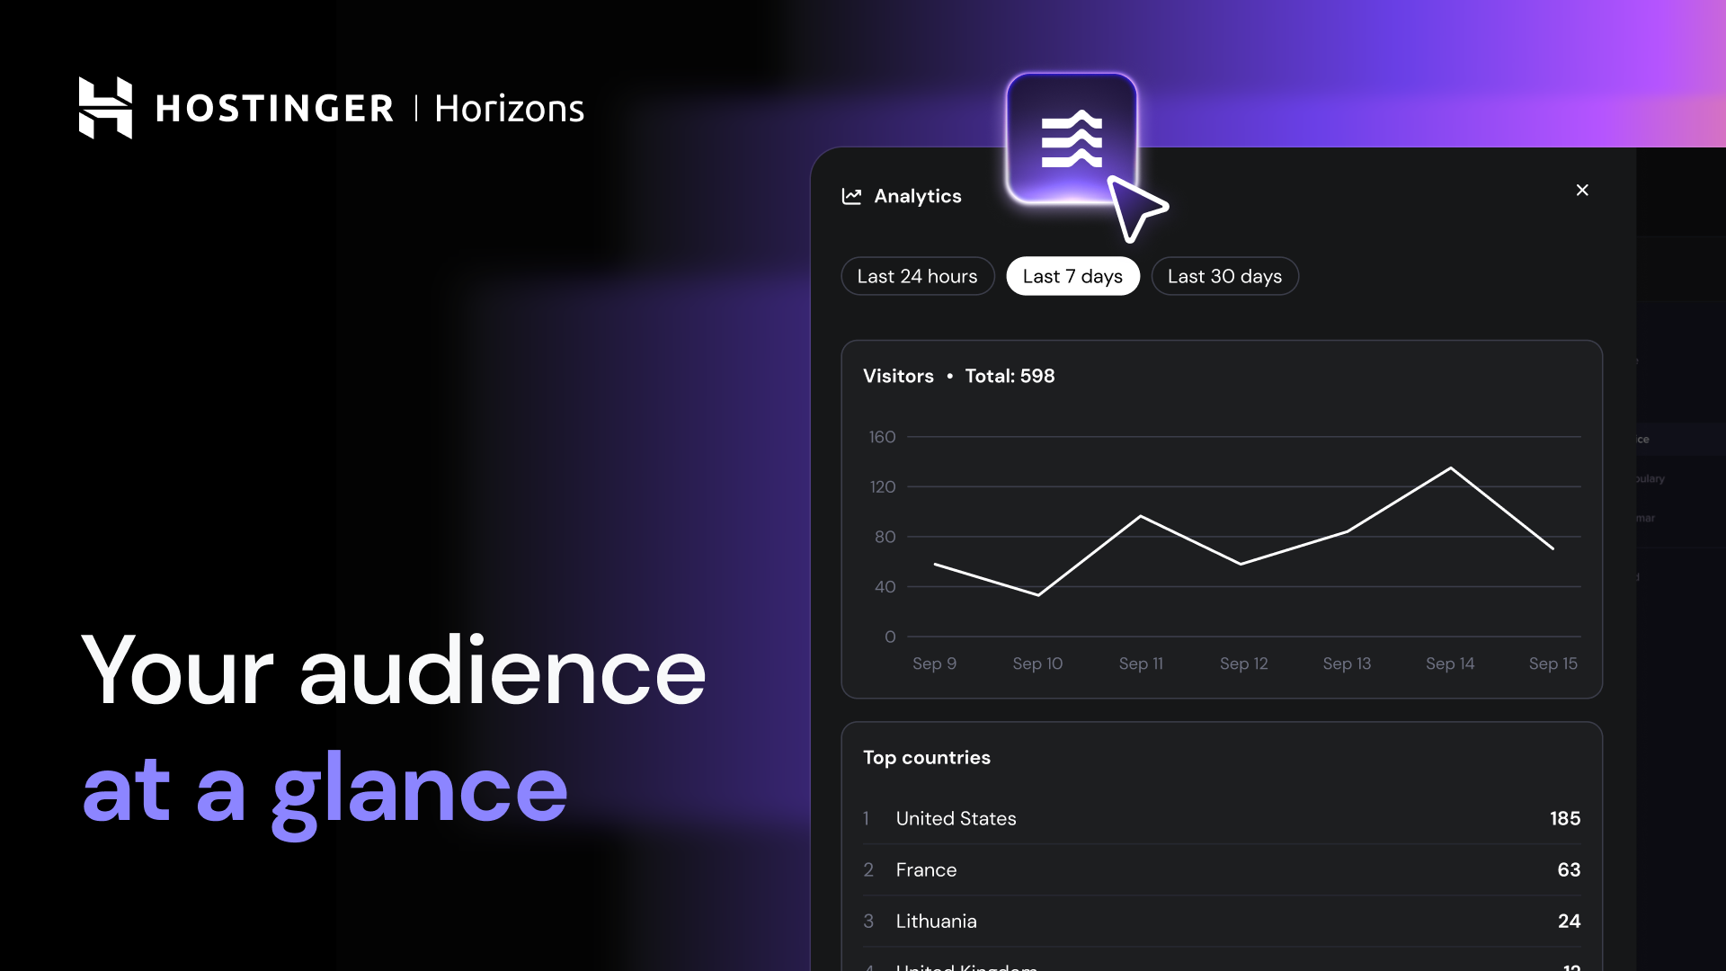Viewport: 1726px width, 971px height.
Task: Click the Visitors heading
Action: point(898,376)
